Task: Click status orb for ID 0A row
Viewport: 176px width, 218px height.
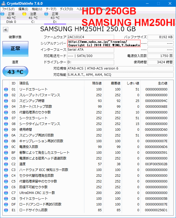Action: point(6,135)
